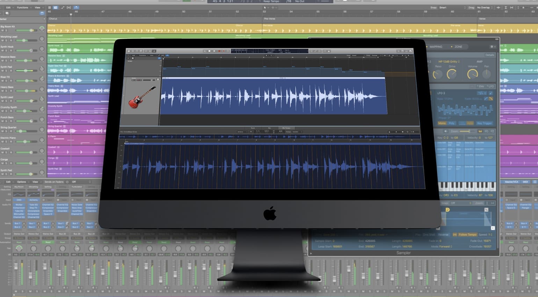Switch to the Track tab in iMac editor

253,128
